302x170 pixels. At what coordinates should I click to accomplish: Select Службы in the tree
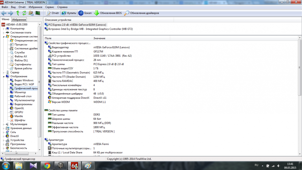point(19,52)
